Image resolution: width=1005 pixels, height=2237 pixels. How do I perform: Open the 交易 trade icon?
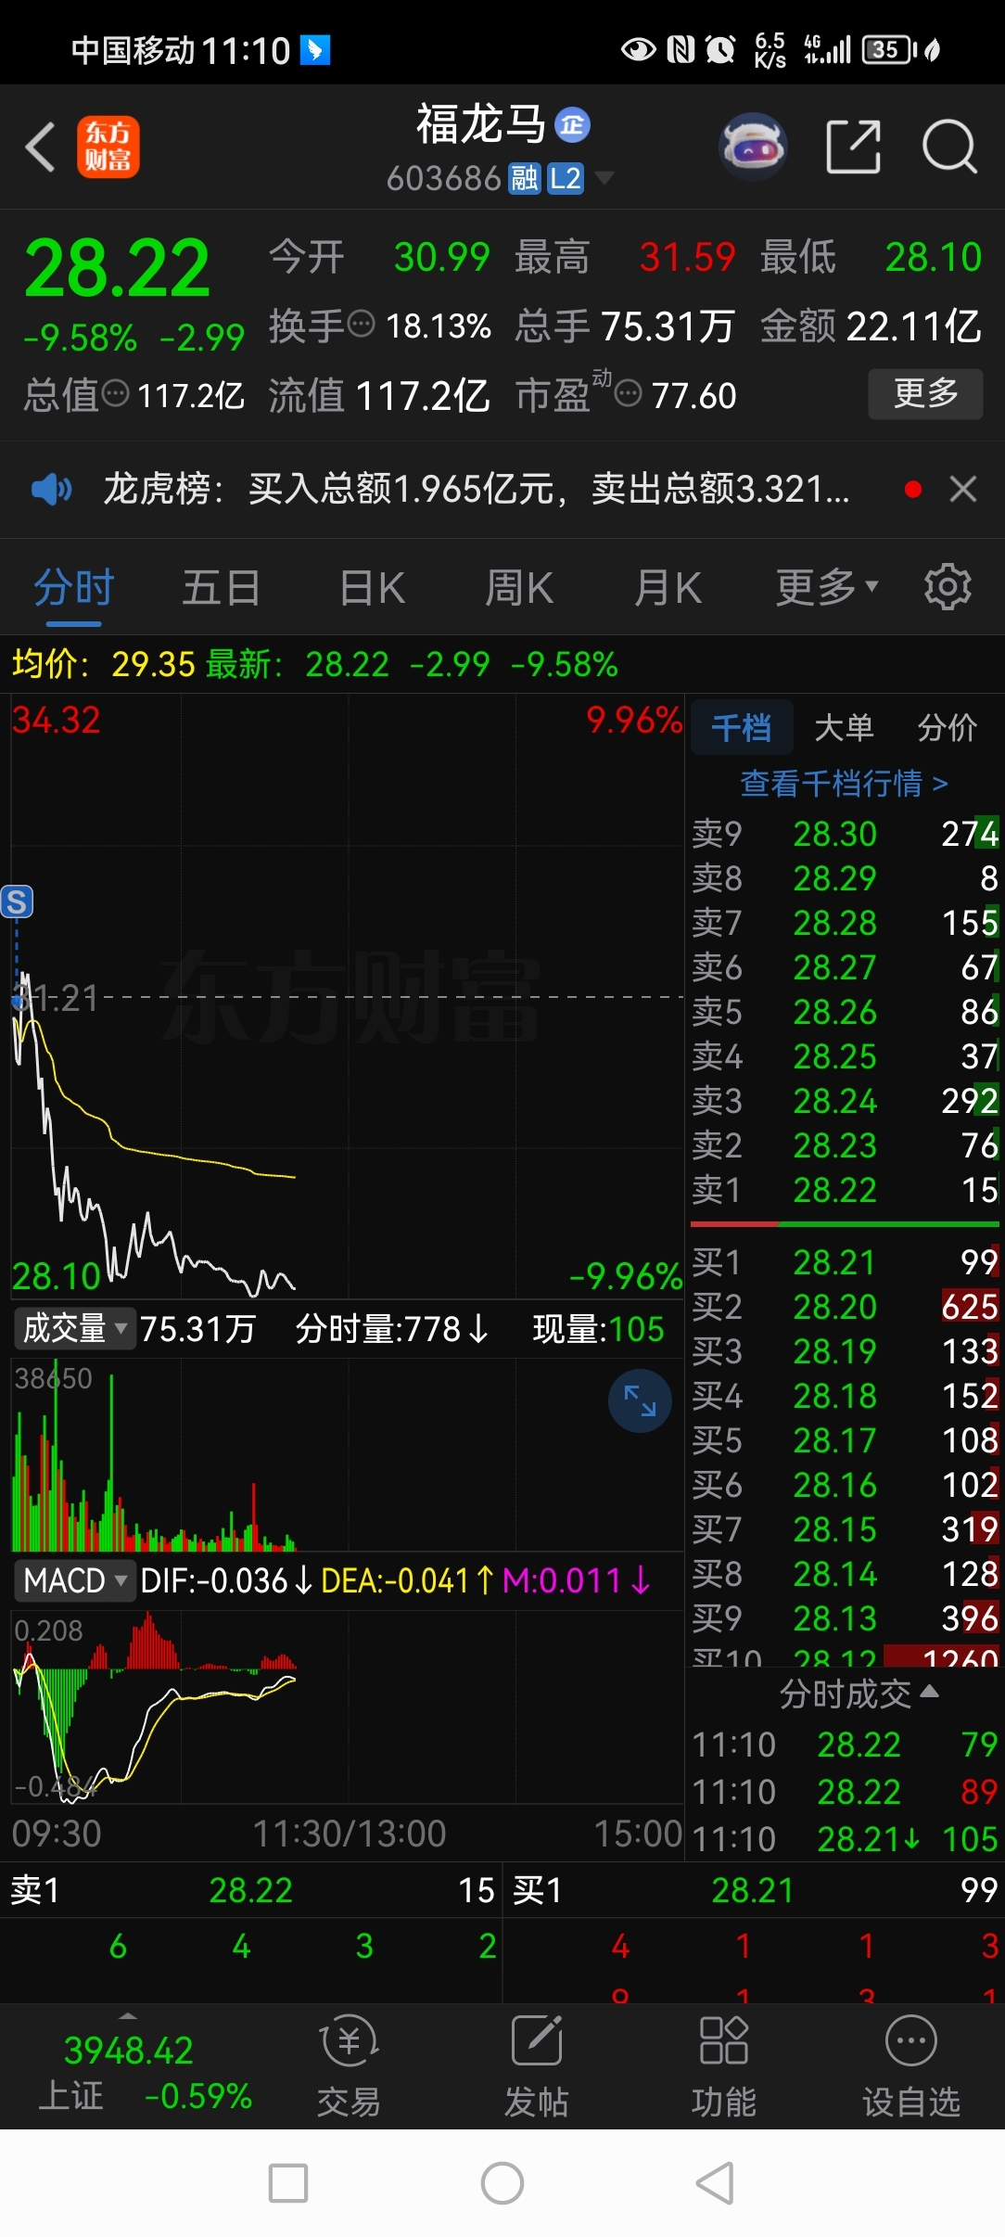coord(350,2068)
